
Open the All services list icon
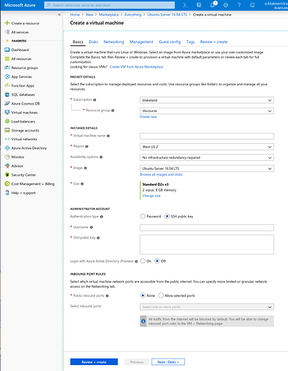pos(7,32)
